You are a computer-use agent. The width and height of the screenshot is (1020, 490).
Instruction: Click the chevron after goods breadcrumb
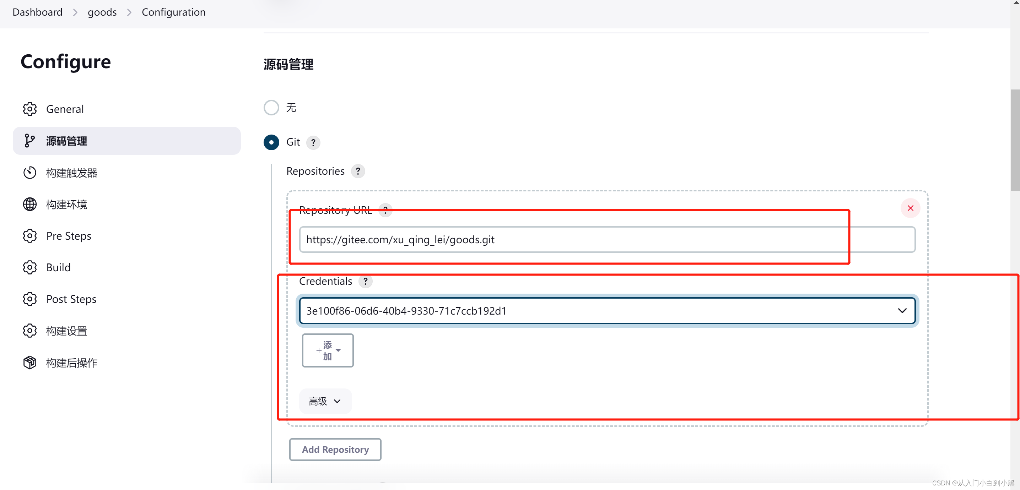(x=129, y=13)
